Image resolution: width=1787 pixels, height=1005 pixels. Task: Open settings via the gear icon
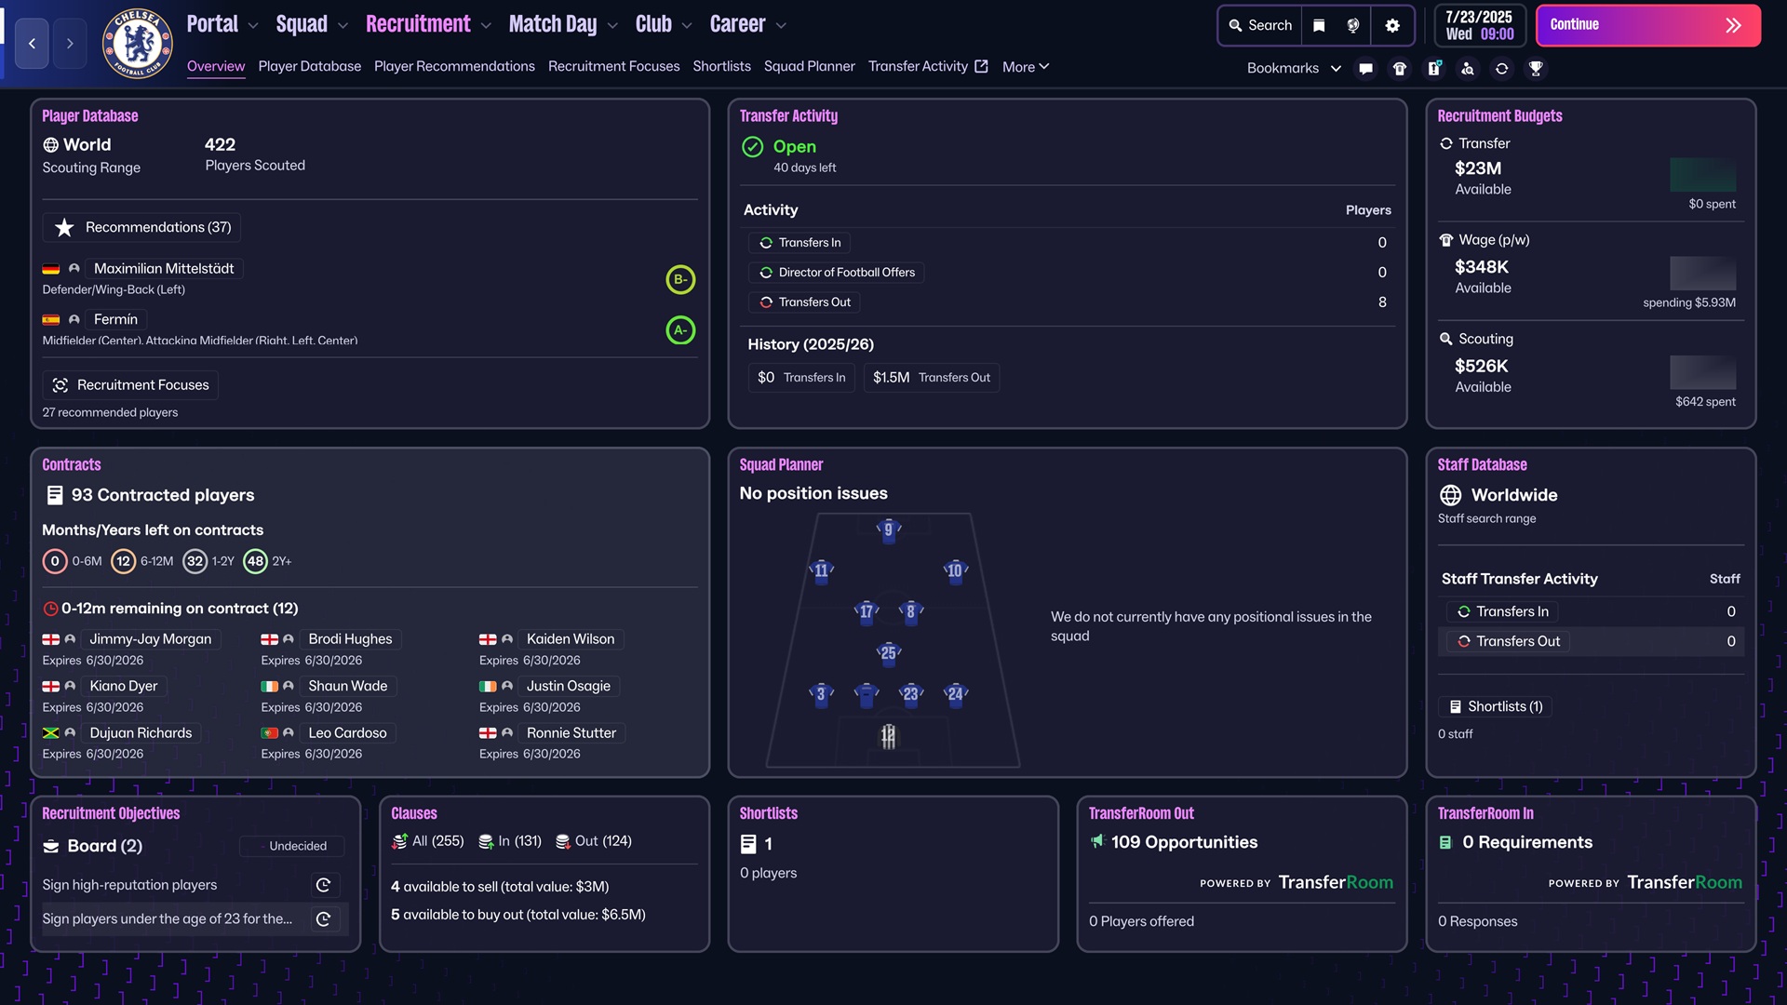pyautogui.click(x=1392, y=25)
